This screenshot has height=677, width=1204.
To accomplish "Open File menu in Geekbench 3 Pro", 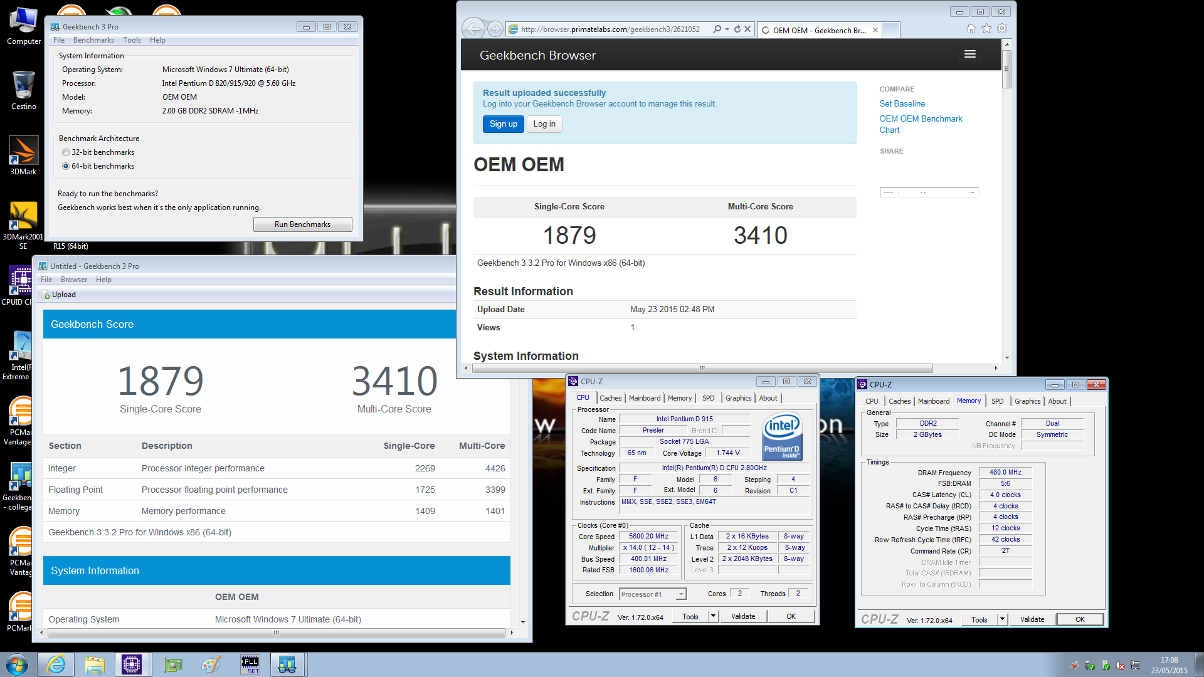I will [59, 40].
